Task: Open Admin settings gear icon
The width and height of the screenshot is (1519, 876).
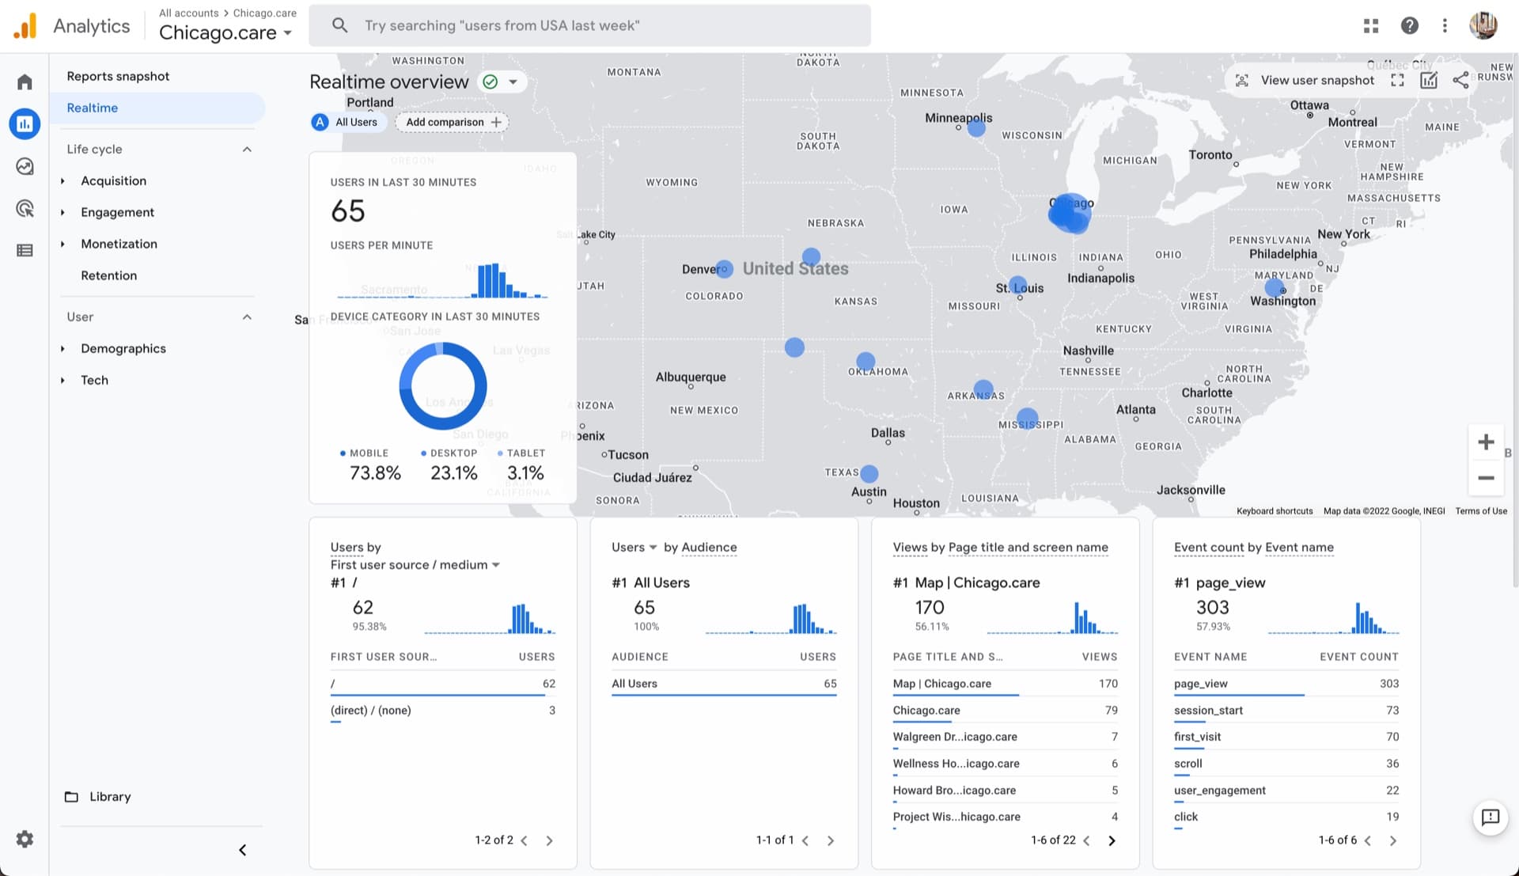Action: 25,839
